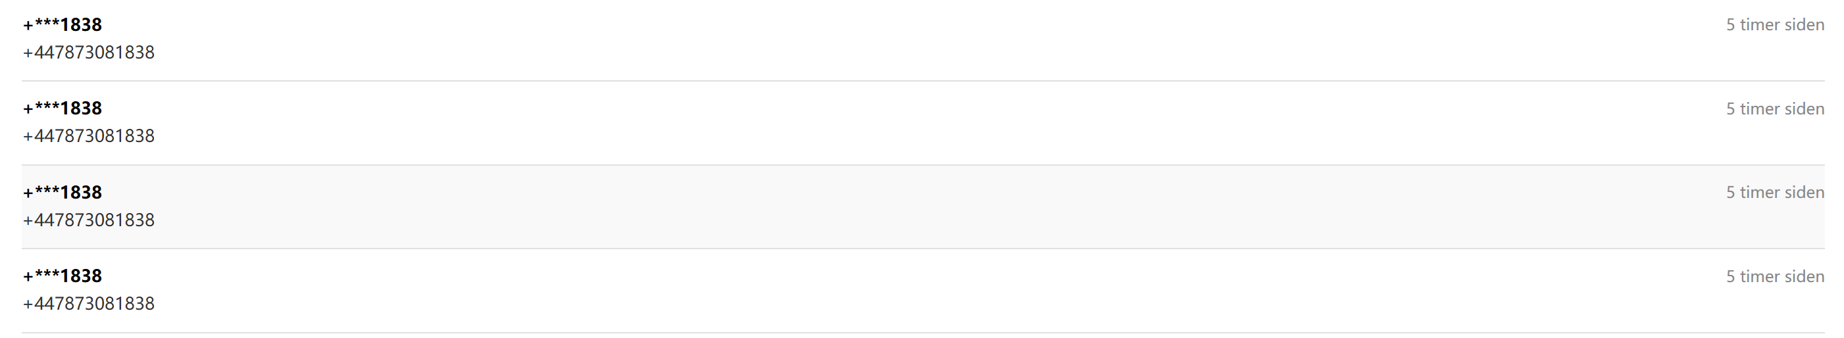Select the highlighted row's +***1838 sender title
Screen dimensions: 1844x338
pyautogui.click(x=63, y=192)
